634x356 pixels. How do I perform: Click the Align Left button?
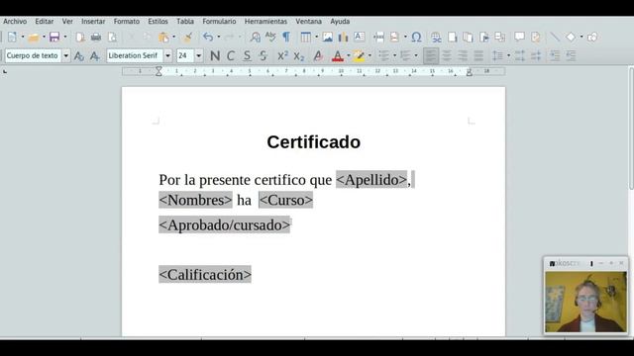[431, 55]
